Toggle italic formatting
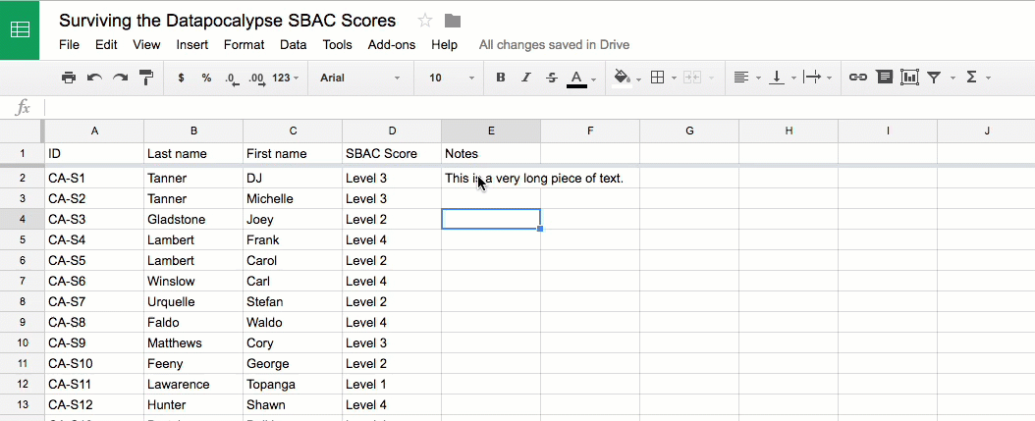Viewport: 1035px width, 421px height. coord(526,78)
